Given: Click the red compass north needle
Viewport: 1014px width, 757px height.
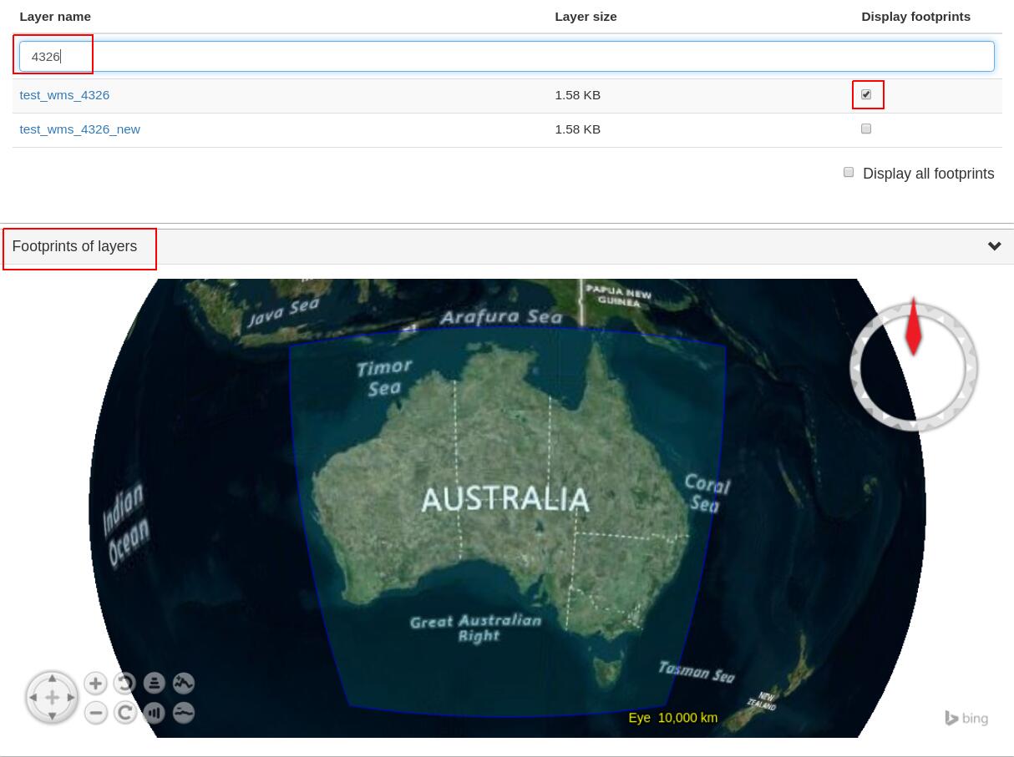Looking at the screenshot, I should click(x=913, y=327).
